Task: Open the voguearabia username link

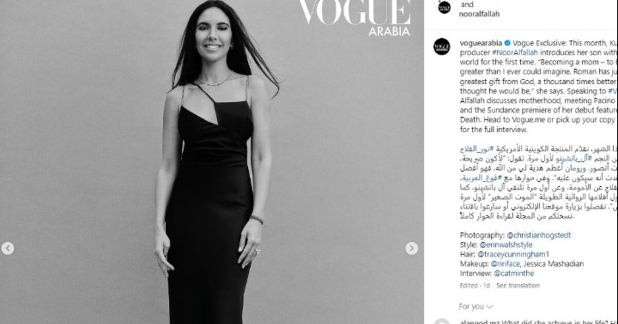Action: [x=480, y=43]
